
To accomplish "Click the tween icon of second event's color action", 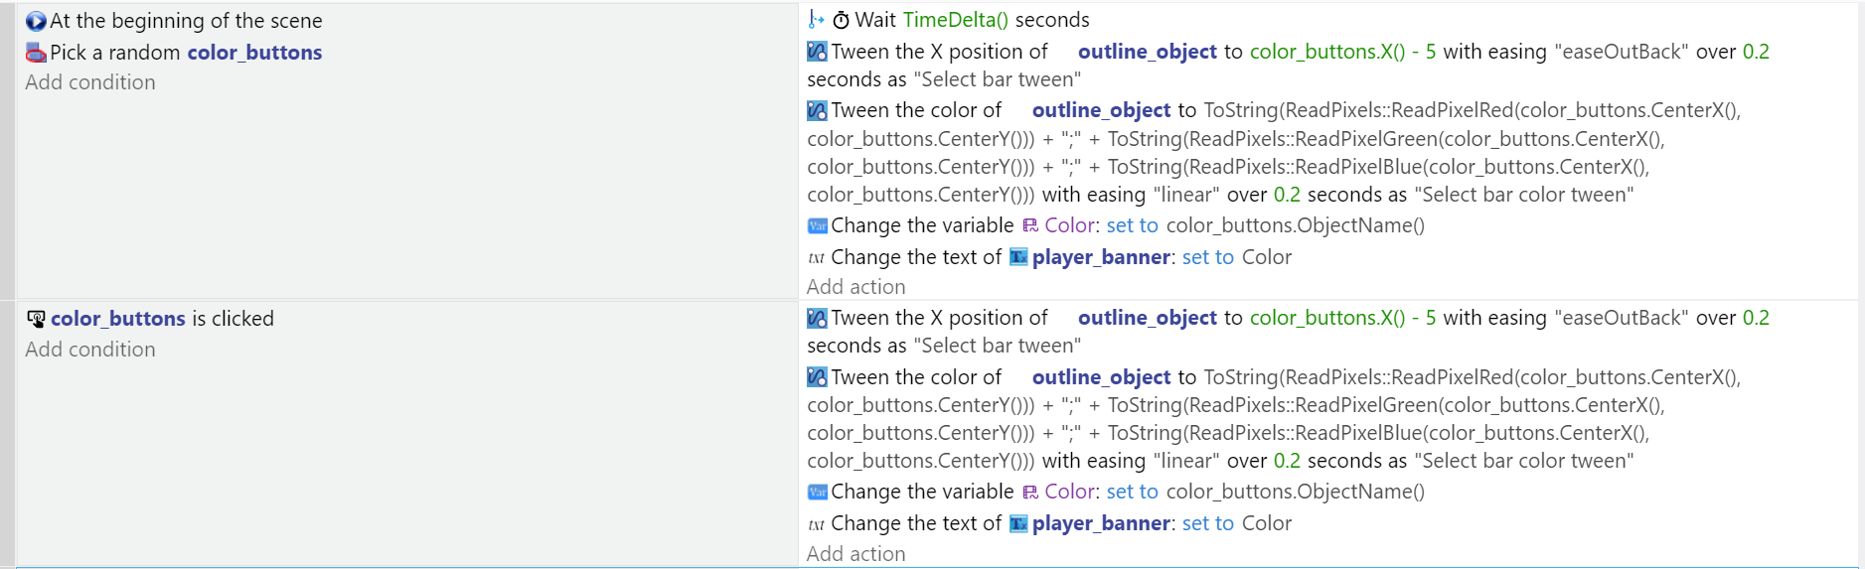I will tap(817, 377).
